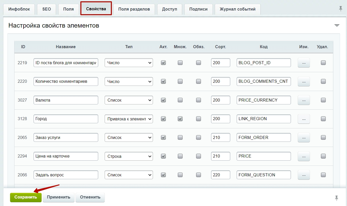Viewport: 347px width, 206px height.
Task: Click the Применить button
Action: 58,197
